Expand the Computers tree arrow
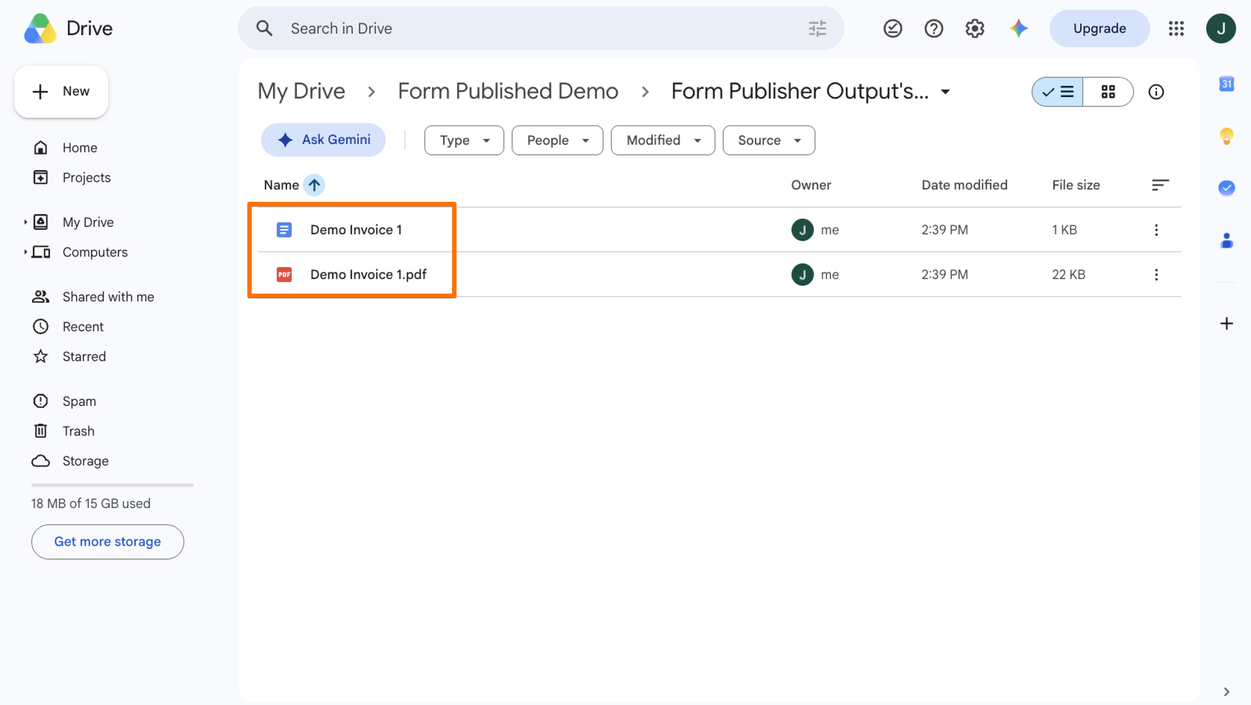 point(25,252)
